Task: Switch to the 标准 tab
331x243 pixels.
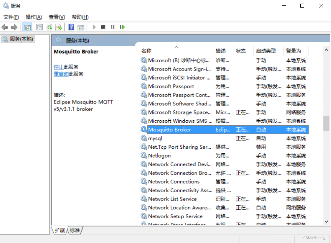Action: point(74,230)
